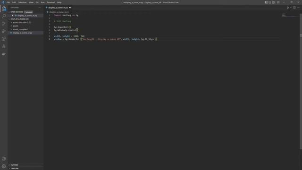Click the hg.InputInit() line
Viewport: 302px width, 170px height.
tap(62, 27)
